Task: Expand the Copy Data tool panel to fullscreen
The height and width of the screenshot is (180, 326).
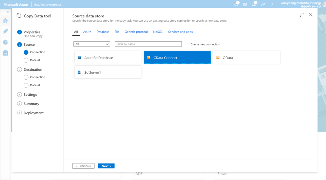Action: tap(302, 15)
